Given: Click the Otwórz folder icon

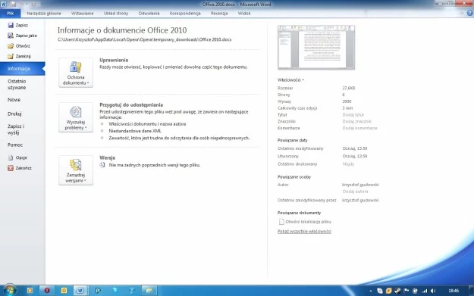Looking at the screenshot, I should (x=11, y=46).
